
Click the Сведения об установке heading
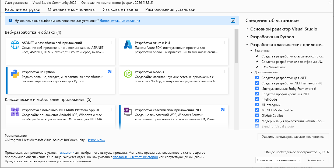pos(272,20)
